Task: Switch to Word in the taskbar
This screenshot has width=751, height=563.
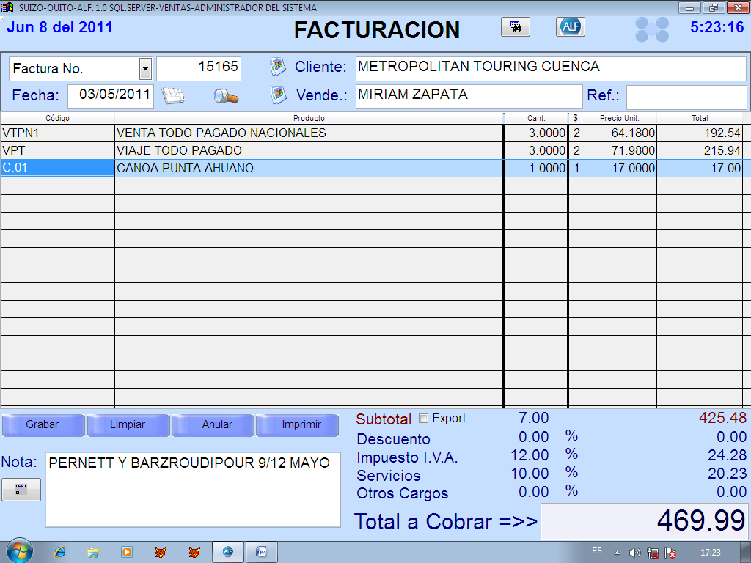Action: pyautogui.click(x=261, y=552)
